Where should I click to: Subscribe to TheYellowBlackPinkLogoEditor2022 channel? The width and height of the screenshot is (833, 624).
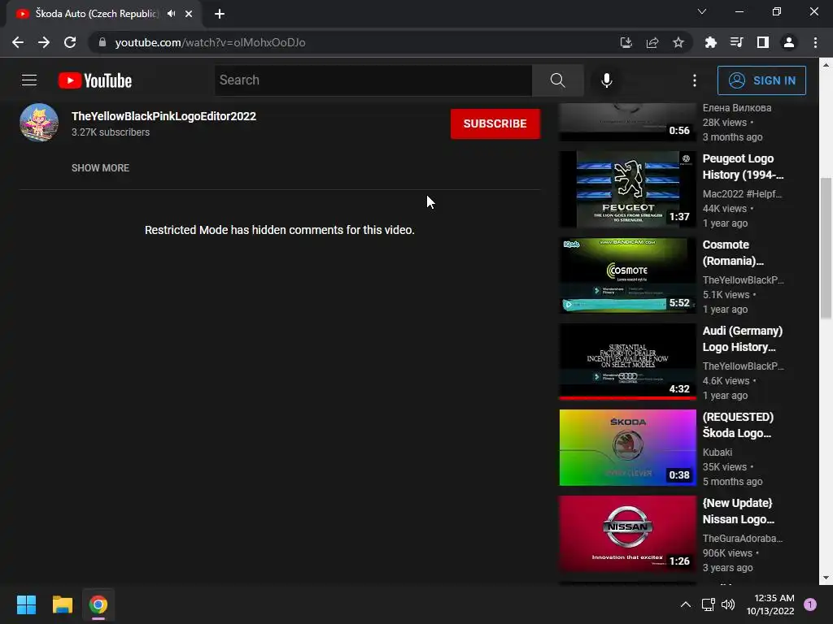[495, 123]
